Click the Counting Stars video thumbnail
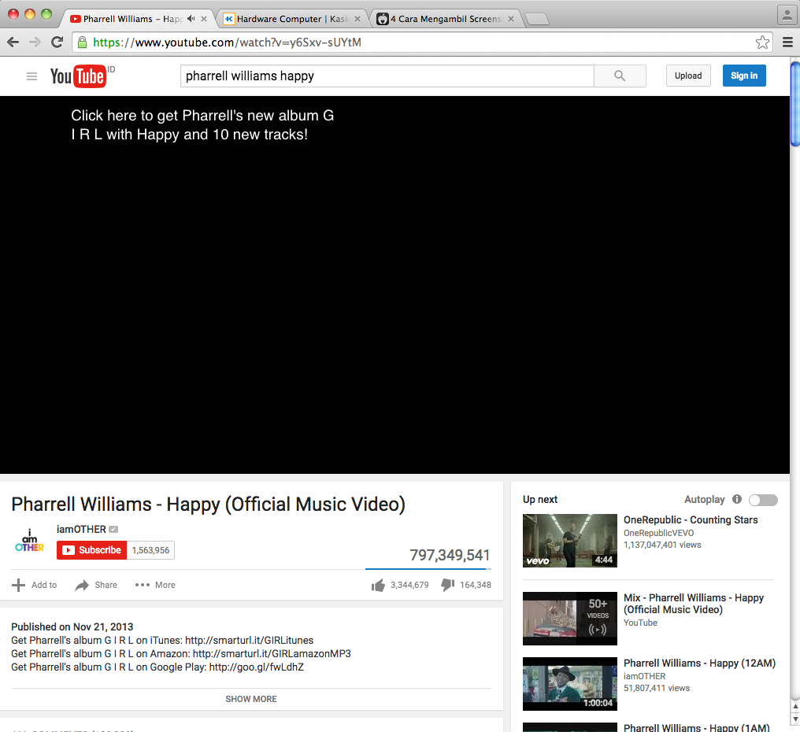 570,541
